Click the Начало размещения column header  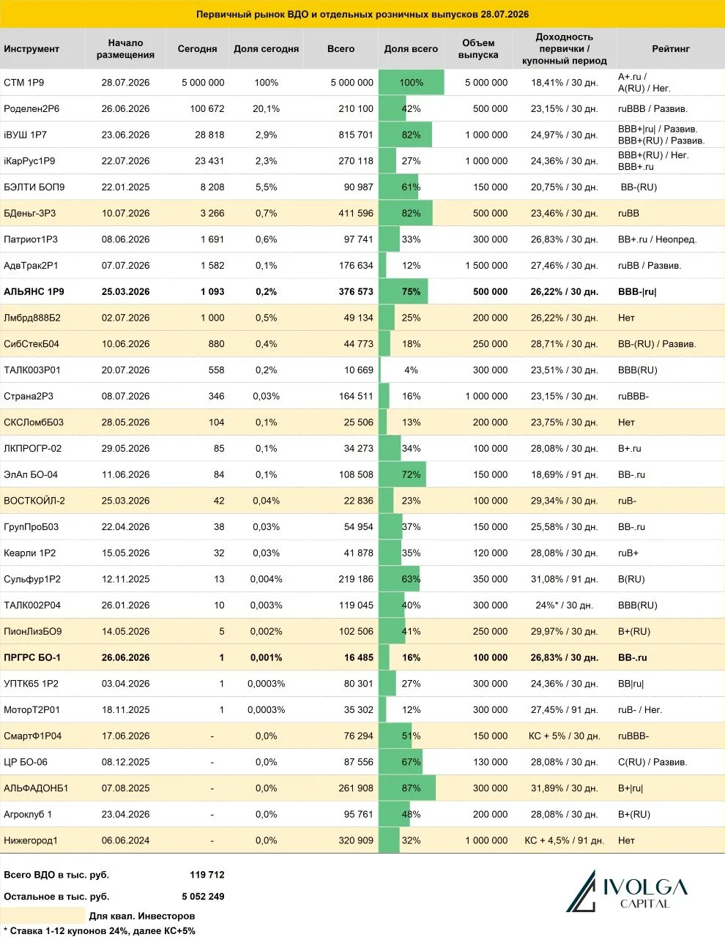(125, 49)
